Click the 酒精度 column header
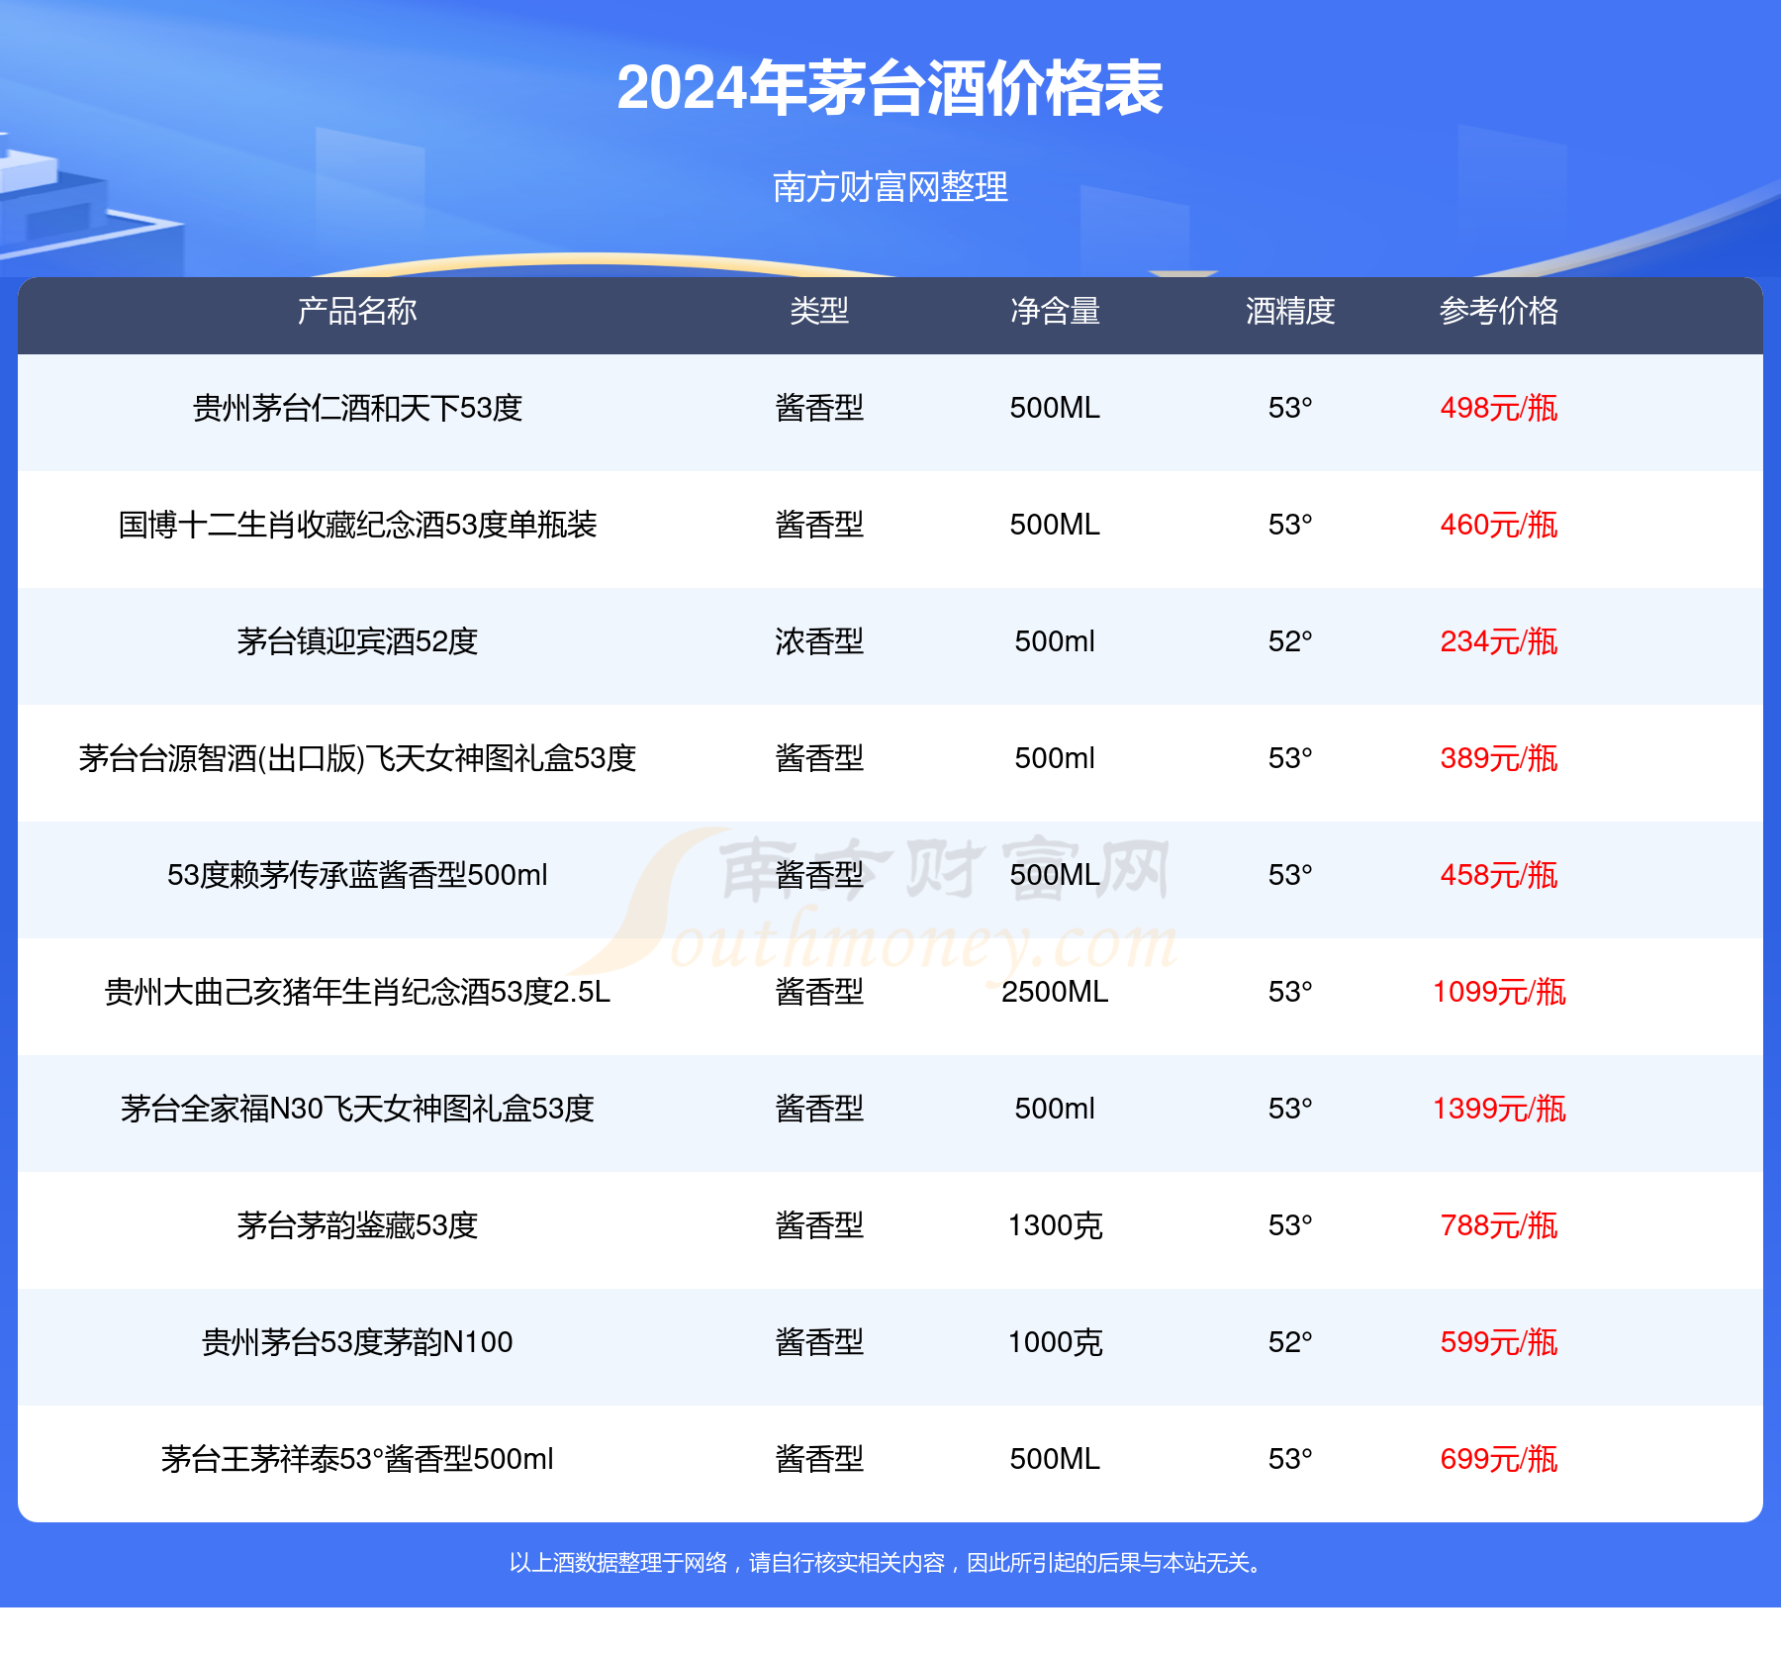This screenshot has height=1653, width=1781. pyautogui.click(x=1290, y=312)
